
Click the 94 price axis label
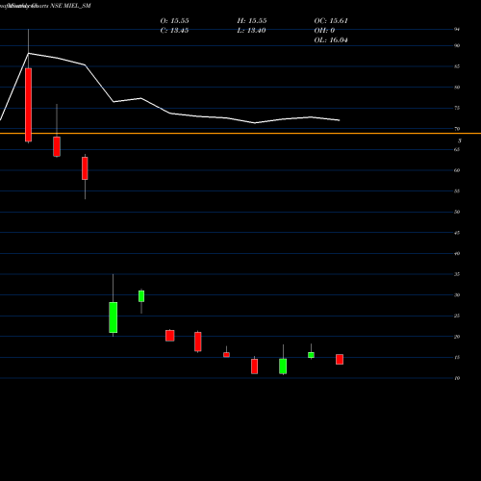(x=457, y=29)
